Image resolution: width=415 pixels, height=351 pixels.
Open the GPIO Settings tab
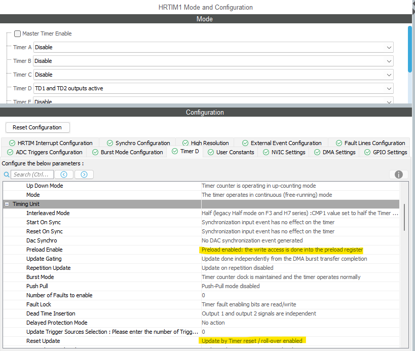(385, 152)
